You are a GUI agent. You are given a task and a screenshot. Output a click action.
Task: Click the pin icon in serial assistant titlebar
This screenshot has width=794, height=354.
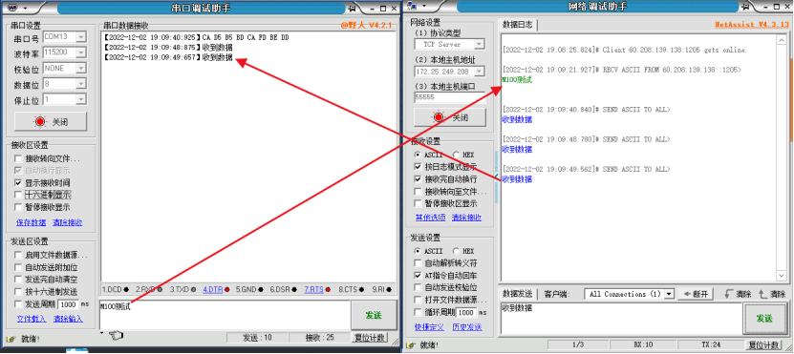point(353,8)
